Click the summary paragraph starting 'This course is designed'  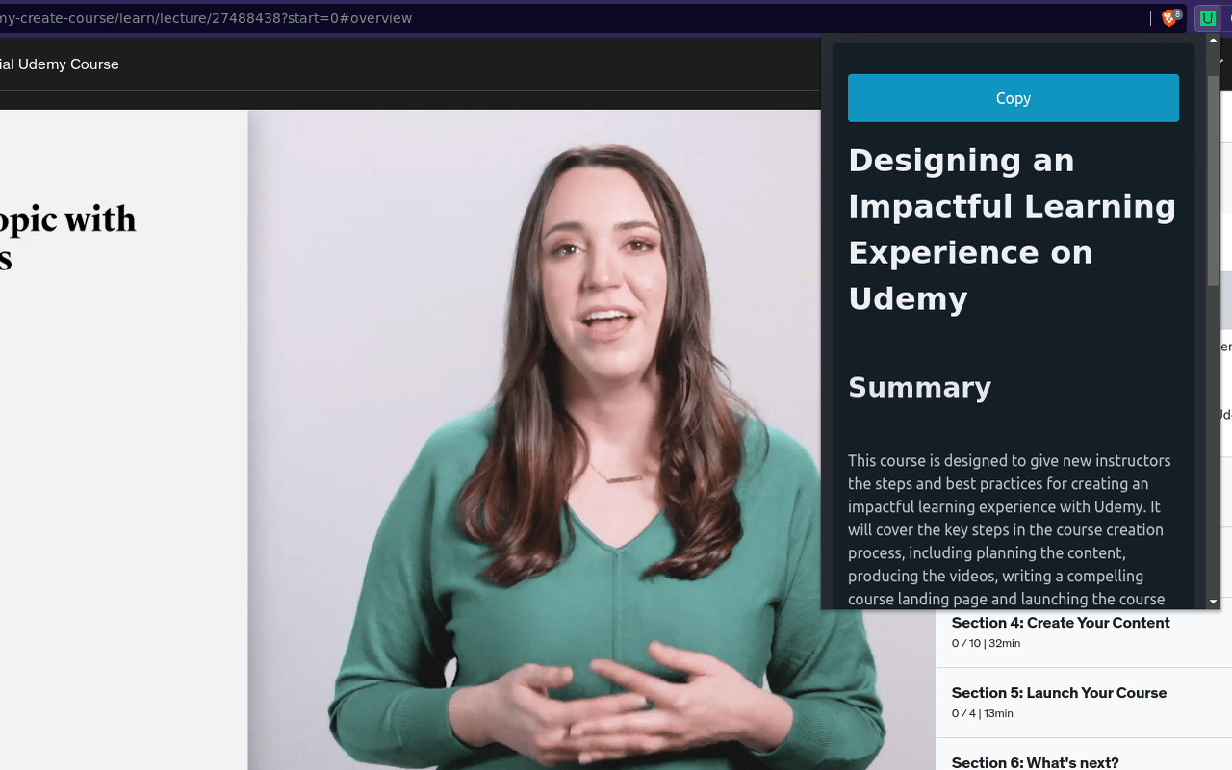(1010, 529)
